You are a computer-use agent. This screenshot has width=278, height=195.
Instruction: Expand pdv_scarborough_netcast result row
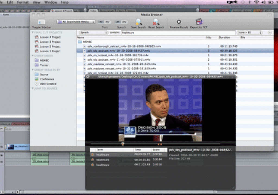click(x=84, y=46)
